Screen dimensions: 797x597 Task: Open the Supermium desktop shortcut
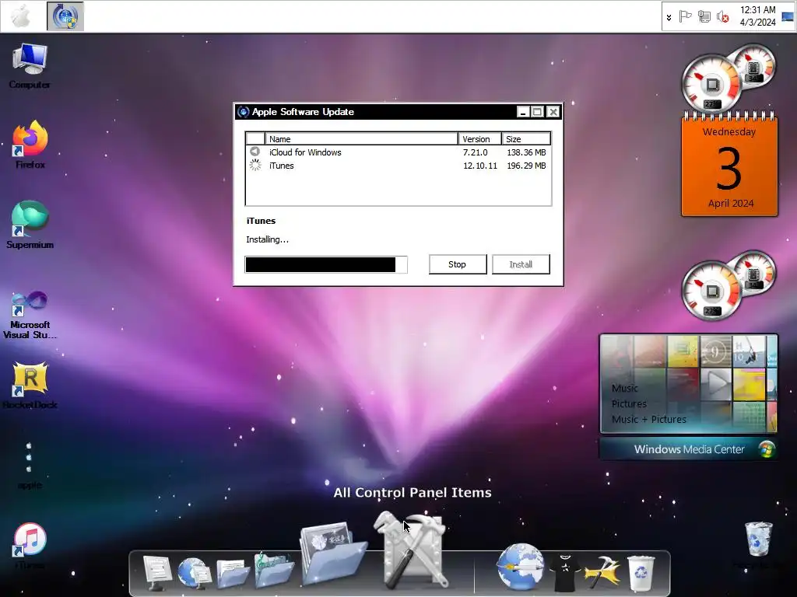[x=30, y=225]
